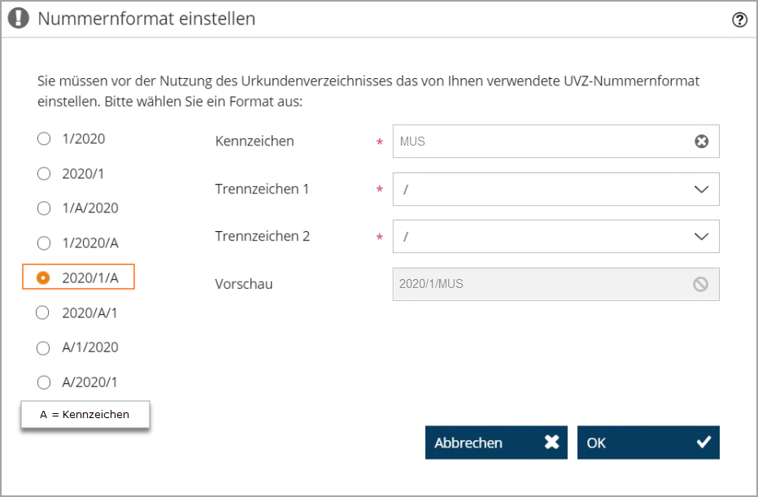758x497 pixels.
Task: Choose the 2020/A/1 format
Action: tap(42, 313)
